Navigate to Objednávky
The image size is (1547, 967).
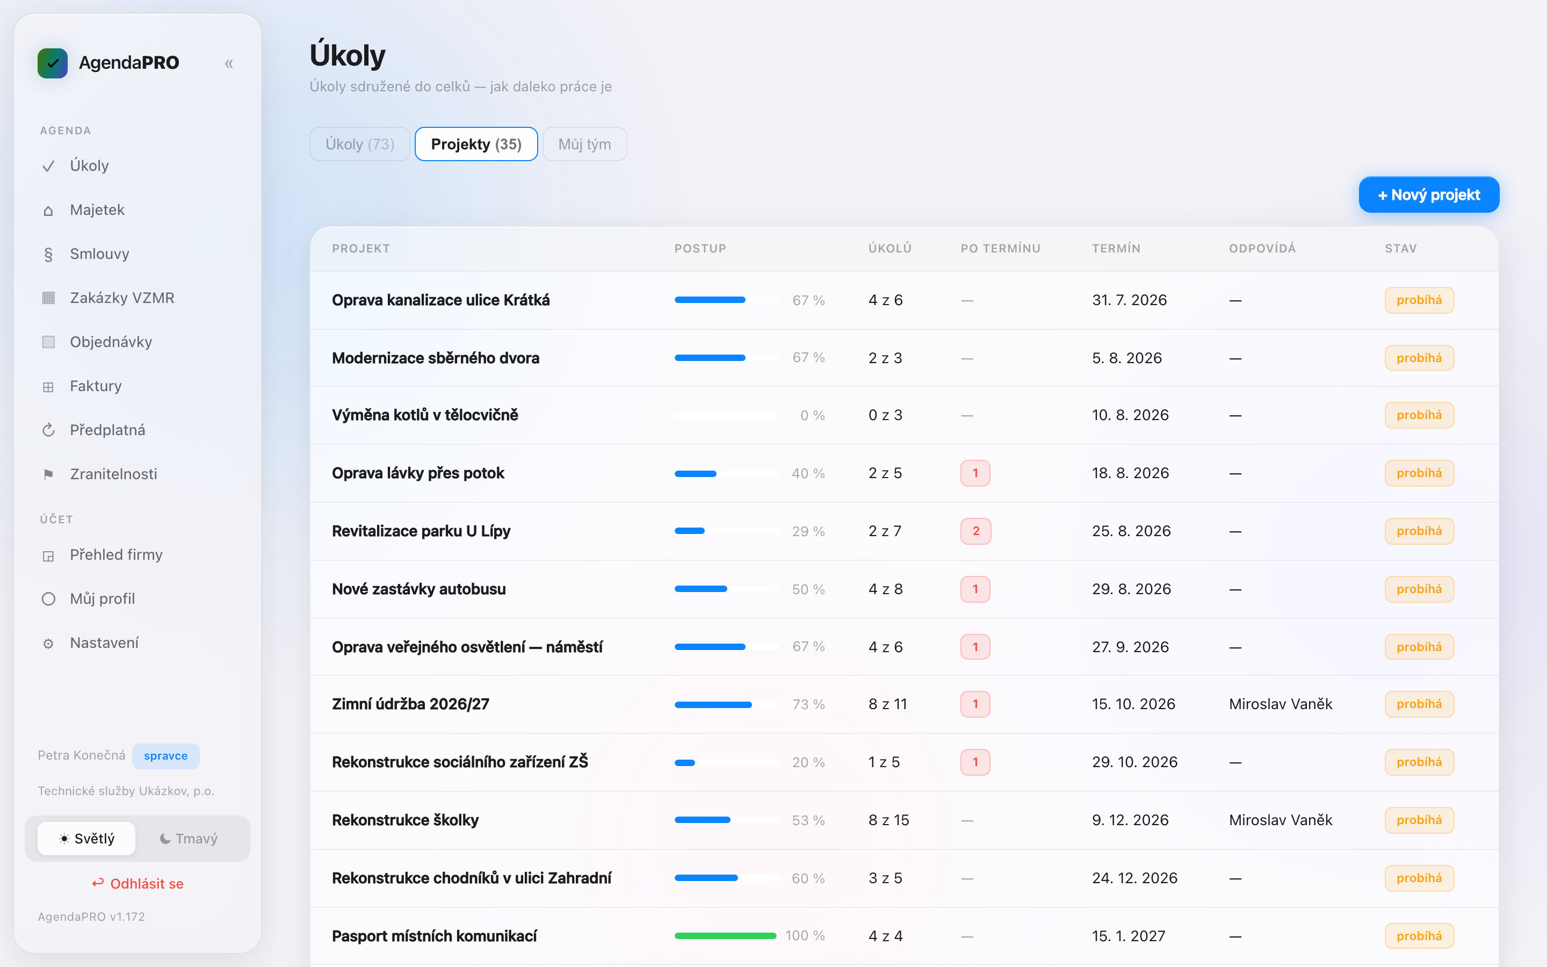coord(138,342)
